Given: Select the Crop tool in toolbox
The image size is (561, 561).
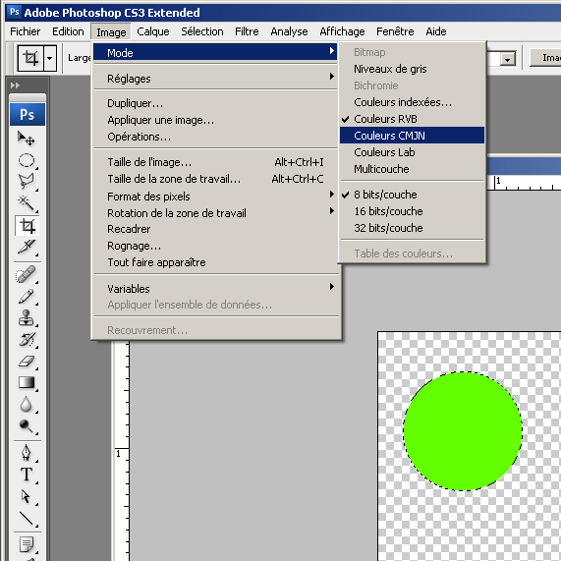Looking at the screenshot, I should pos(27,225).
